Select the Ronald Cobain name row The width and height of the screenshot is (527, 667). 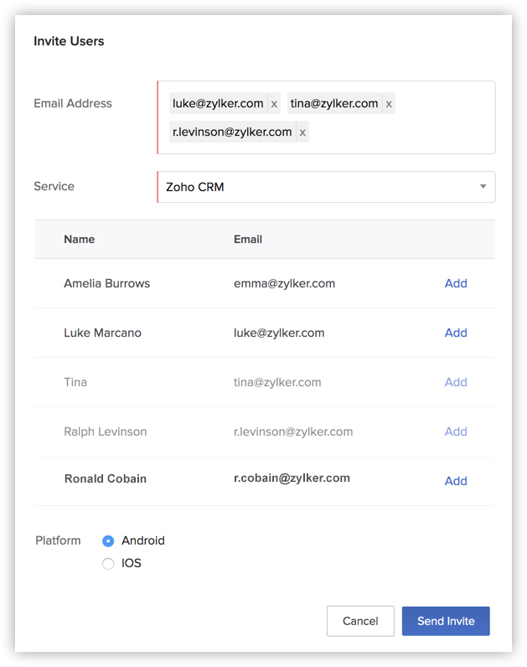pos(106,479)
